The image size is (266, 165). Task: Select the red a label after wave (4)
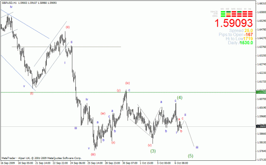179,119
